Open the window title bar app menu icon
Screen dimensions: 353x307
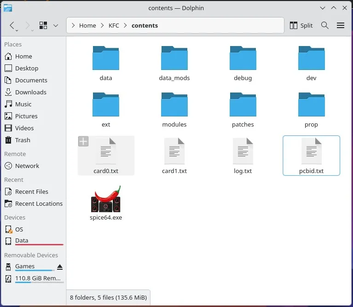[8, 8]
